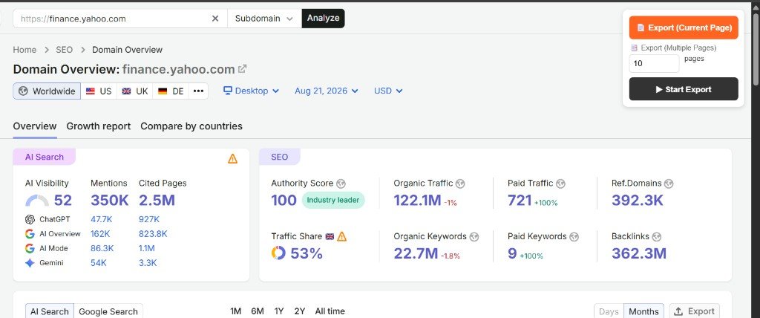This screenshot has height=318, width=760.
Task: Click the globe icon next to Ref.Domains
Action: [669, 184]
